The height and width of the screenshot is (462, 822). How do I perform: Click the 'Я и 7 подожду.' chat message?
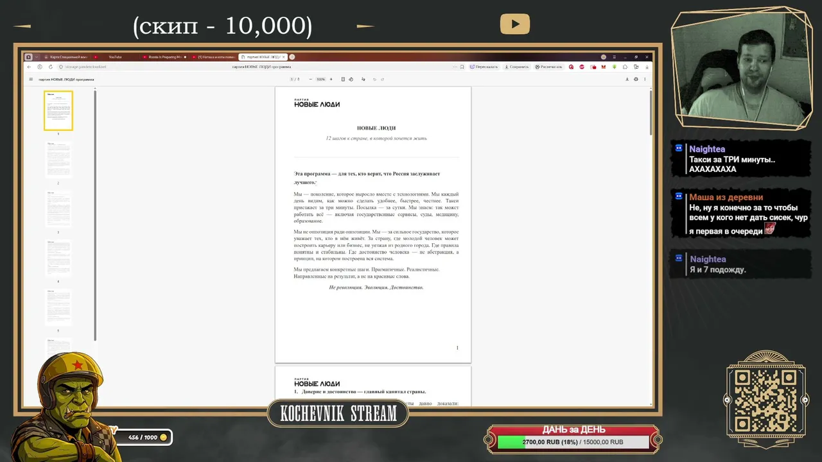point(717,270)
